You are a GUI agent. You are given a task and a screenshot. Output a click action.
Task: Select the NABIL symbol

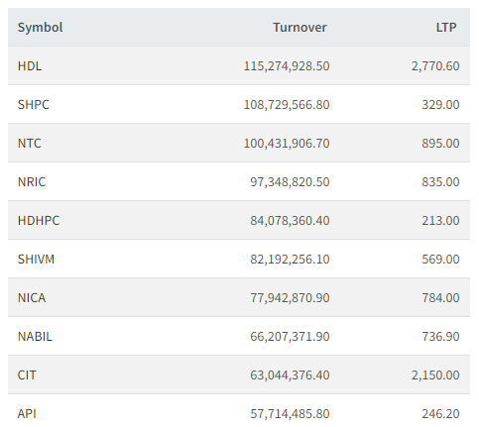[x=35, y=337]
